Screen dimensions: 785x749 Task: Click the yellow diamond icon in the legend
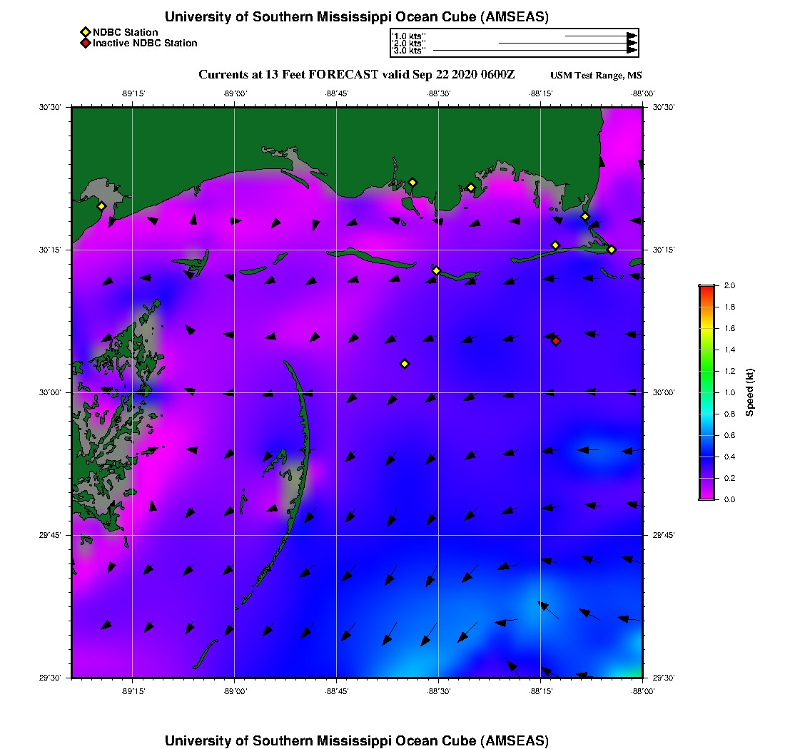(x=85, y=32)
